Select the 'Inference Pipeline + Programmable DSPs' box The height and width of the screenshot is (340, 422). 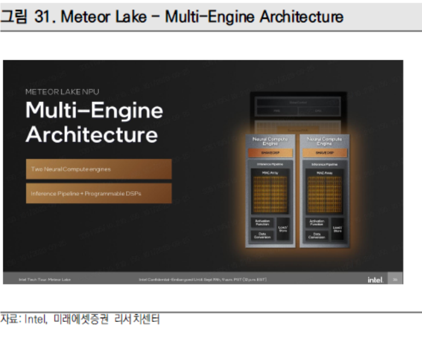tap(99, 193)
